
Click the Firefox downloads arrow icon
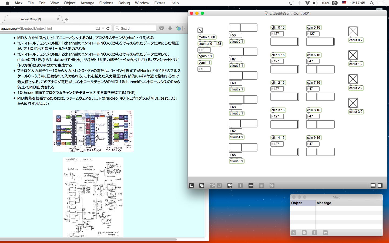point(170,28)
